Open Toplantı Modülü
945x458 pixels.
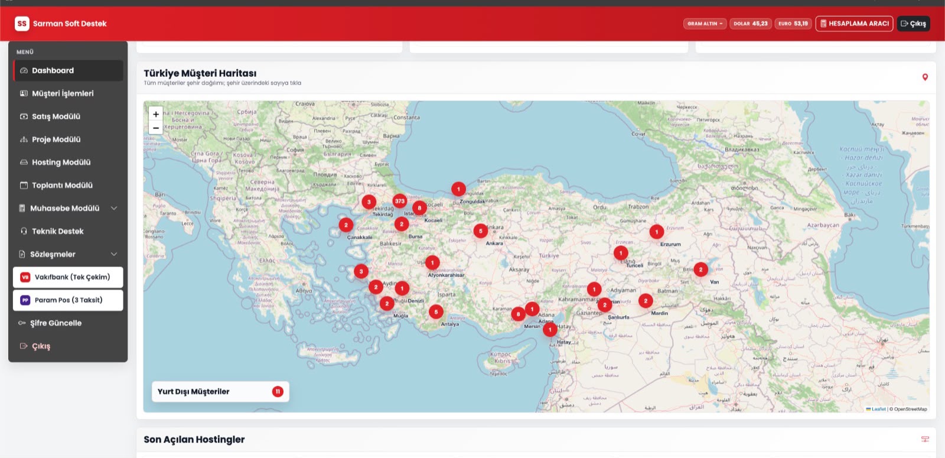point(68,185)
